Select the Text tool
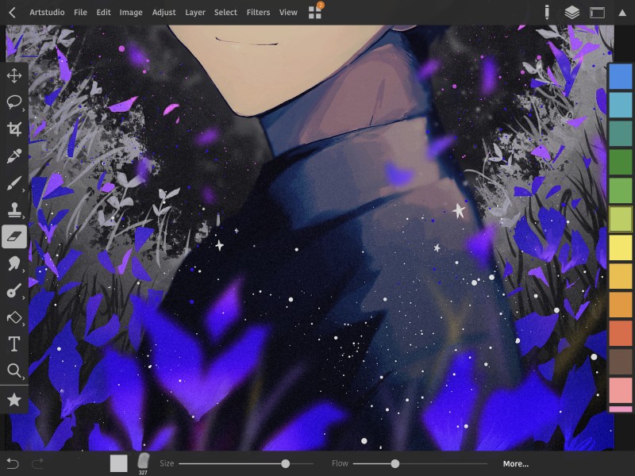 [x=14, y=344]
